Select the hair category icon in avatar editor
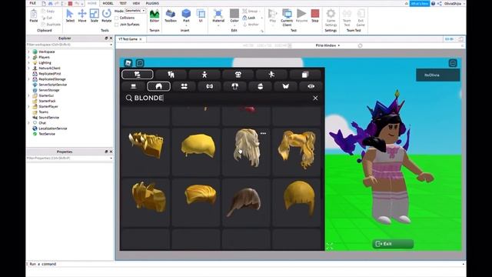This screenshot has height=277, width=492. click(x=159, y=86)
